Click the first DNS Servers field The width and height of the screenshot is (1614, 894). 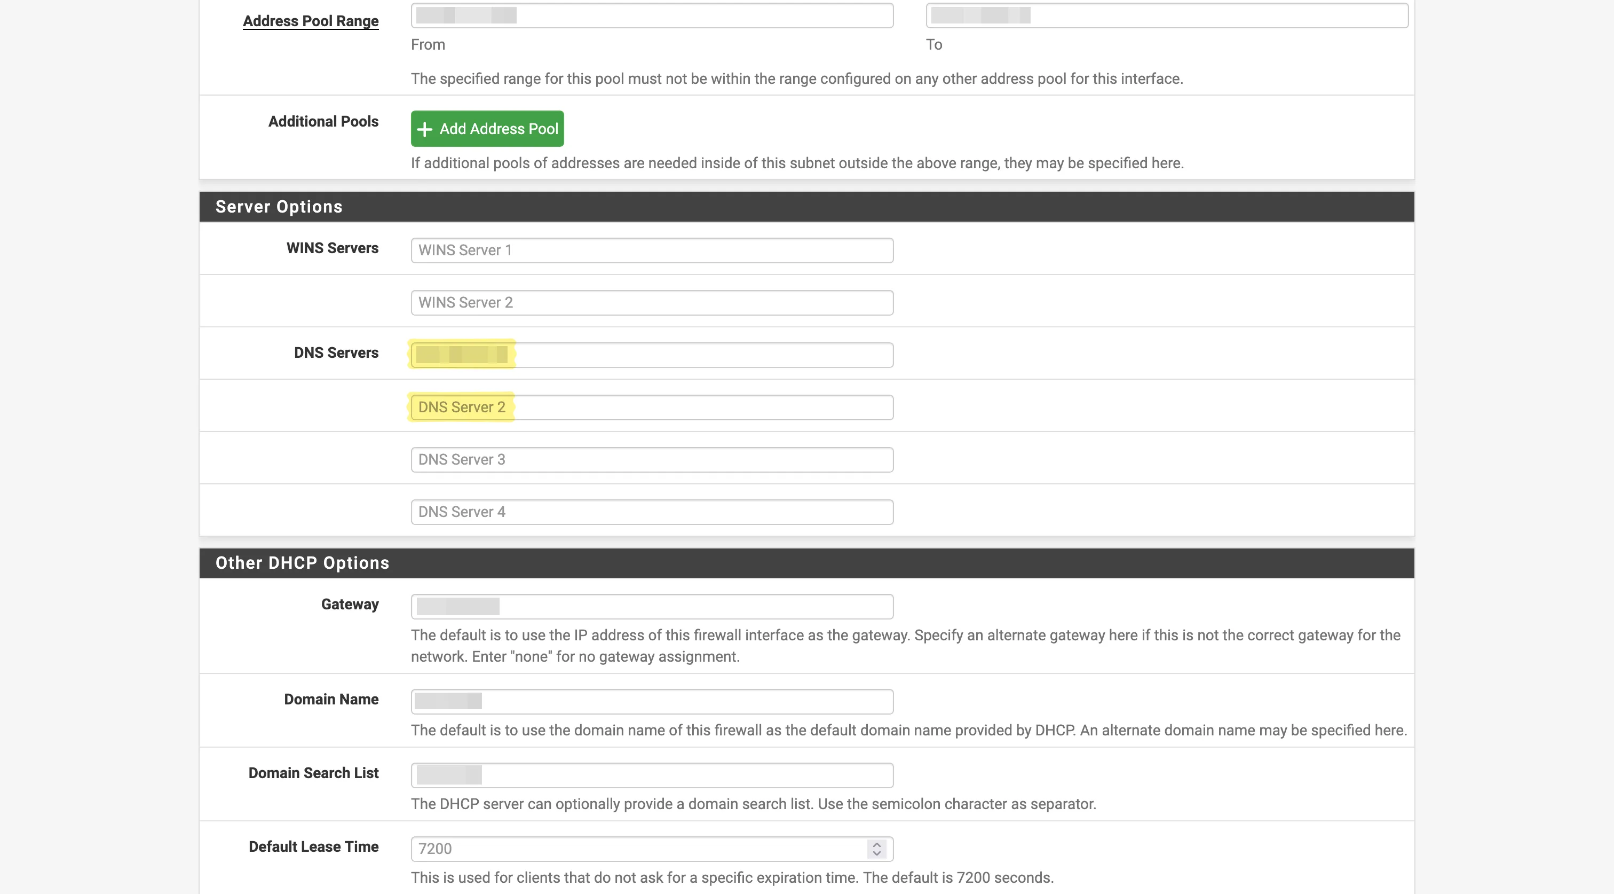(652, 355)
